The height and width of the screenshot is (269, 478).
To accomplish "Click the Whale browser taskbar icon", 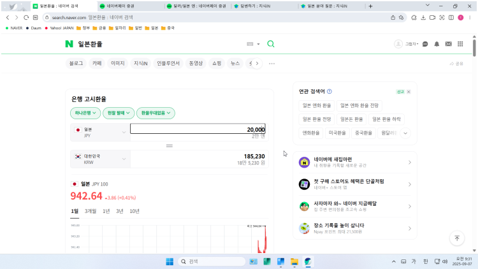I will 308,261.
